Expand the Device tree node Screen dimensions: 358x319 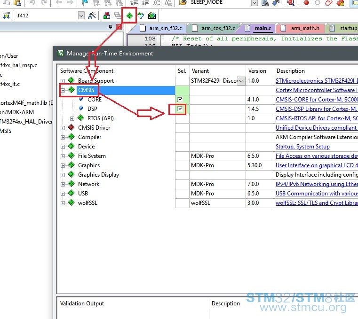click(63, 147)
